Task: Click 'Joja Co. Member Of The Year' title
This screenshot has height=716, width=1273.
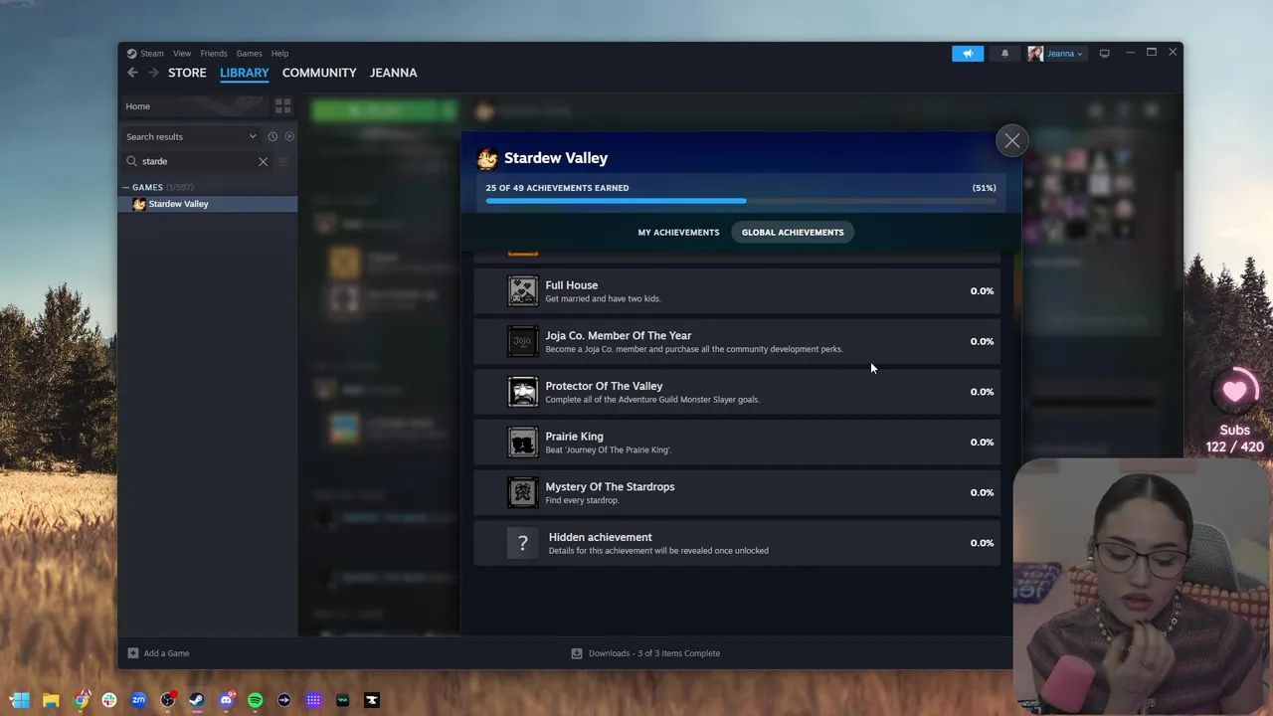Action: (619, 336)
